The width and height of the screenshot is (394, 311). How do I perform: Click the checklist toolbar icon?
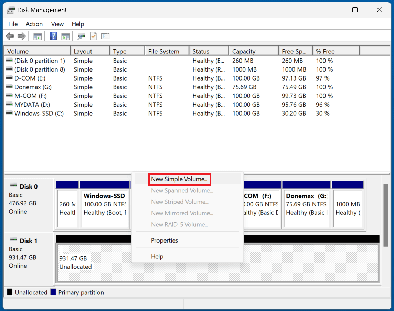(105, 36)
